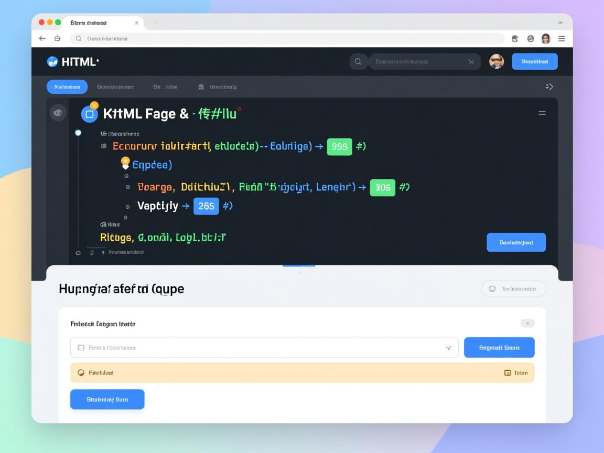
Task: Open the two-line menu right of page title
Action: click(542, 113)
